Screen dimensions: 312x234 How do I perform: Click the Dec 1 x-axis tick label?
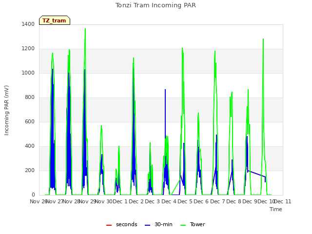tap(120, 201)
